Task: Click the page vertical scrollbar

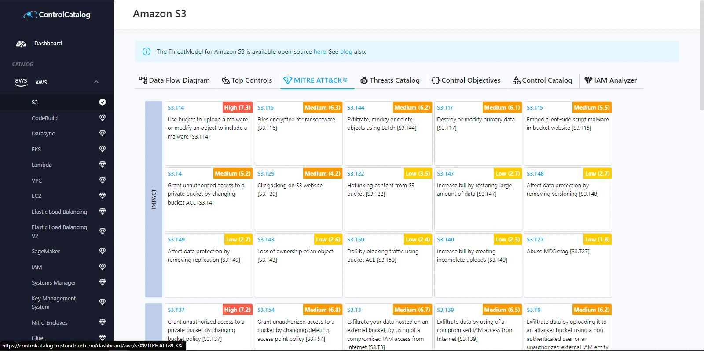Action: click(702, 55)
